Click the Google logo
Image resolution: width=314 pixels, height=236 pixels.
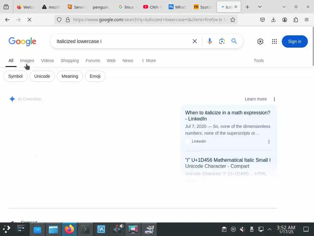(22, 41)
